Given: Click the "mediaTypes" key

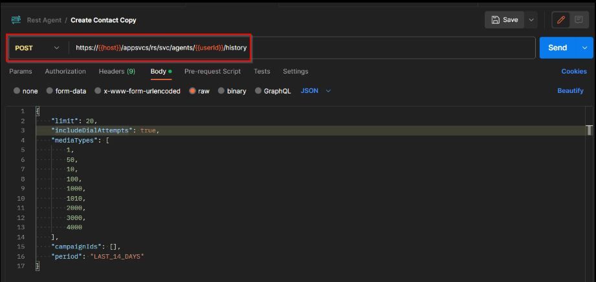Looking at the screenshot, I should [x=74, y=140].
